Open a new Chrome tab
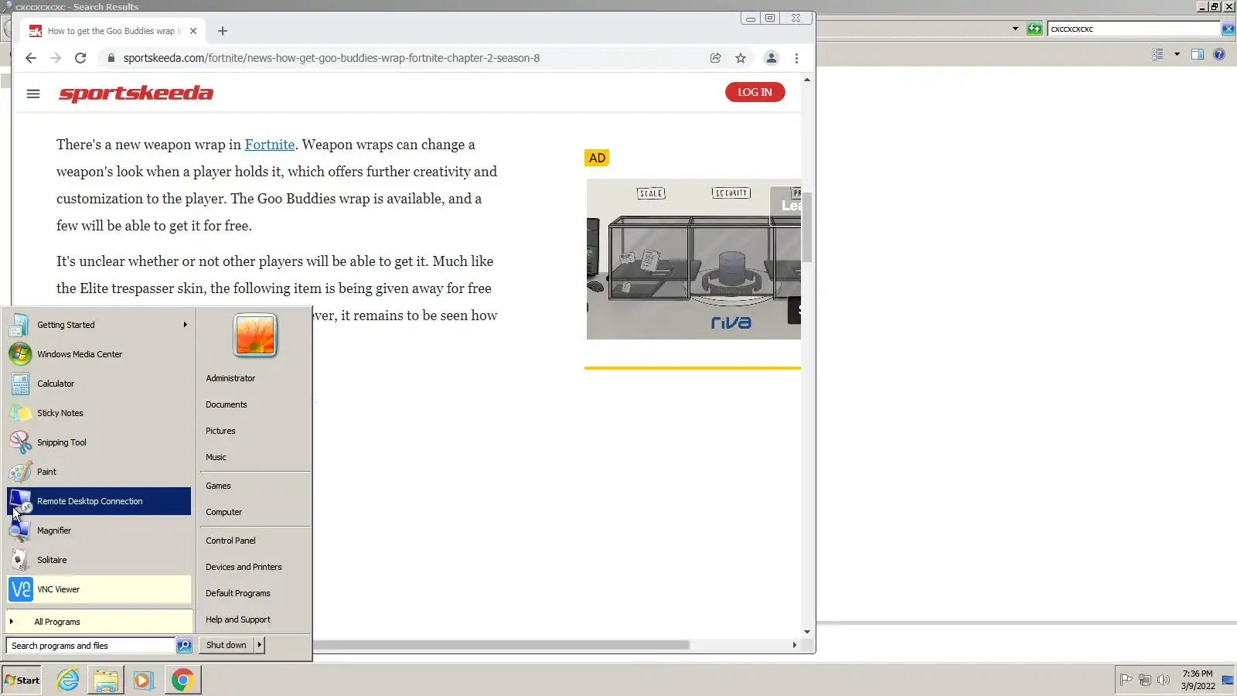This screenshot has height=696, width=1237. 223,31
